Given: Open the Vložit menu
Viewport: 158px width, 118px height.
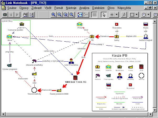Looking at the screenshot, I should pos(48,8).
